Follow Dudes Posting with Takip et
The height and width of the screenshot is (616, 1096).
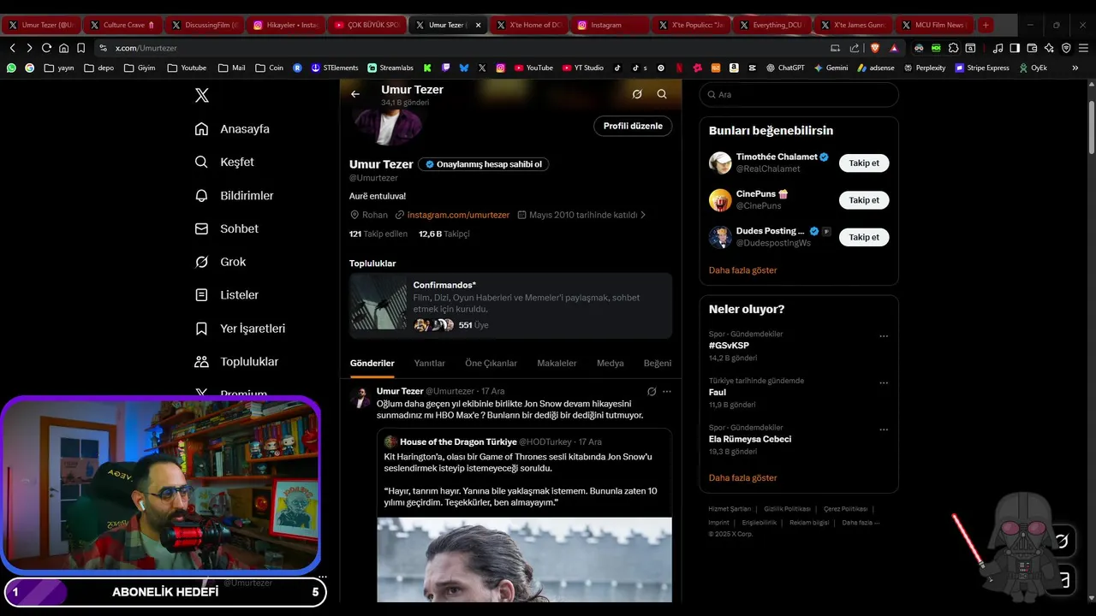[x=864, y=237]
